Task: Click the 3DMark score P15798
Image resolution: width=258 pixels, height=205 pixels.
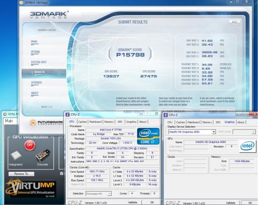Action: 130,55
